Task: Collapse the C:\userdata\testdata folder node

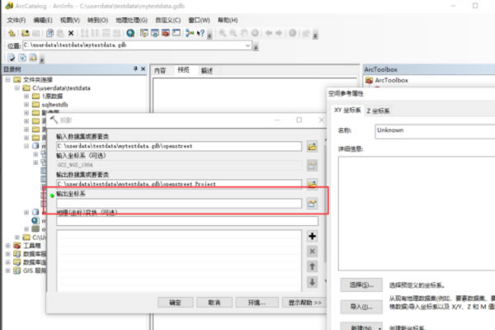Action: click(x=17, y=87)
